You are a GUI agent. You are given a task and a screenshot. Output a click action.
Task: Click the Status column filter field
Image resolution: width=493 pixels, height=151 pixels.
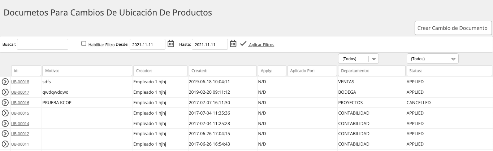(449, 71)
